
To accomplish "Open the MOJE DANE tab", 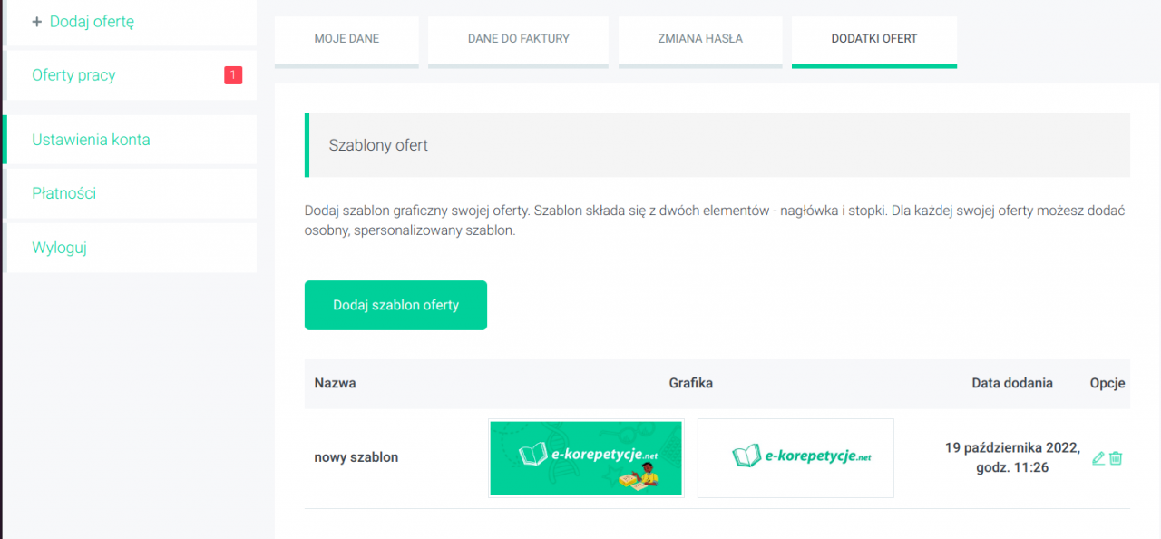I will coord(346,39).
